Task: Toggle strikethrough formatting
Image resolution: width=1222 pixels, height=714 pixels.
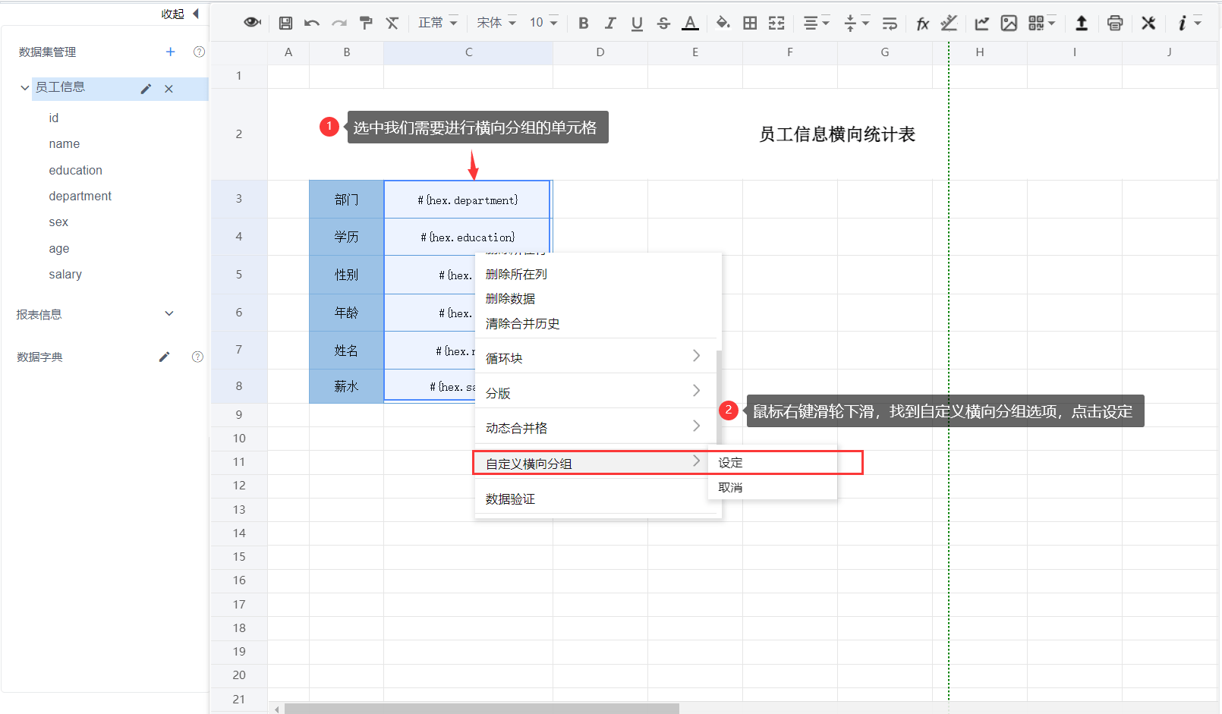Action: click(x=663, y=23)
